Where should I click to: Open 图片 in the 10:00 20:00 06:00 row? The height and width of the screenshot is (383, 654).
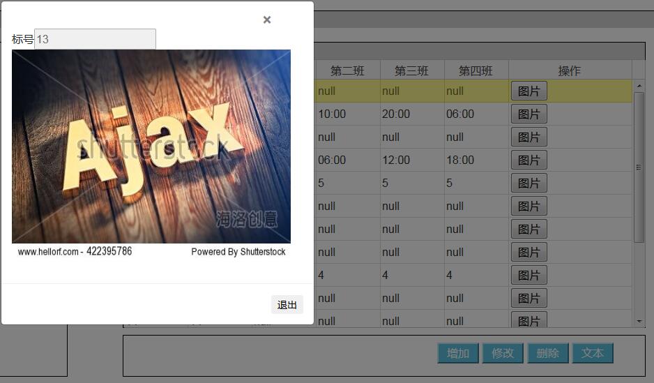tap(529, 114)
